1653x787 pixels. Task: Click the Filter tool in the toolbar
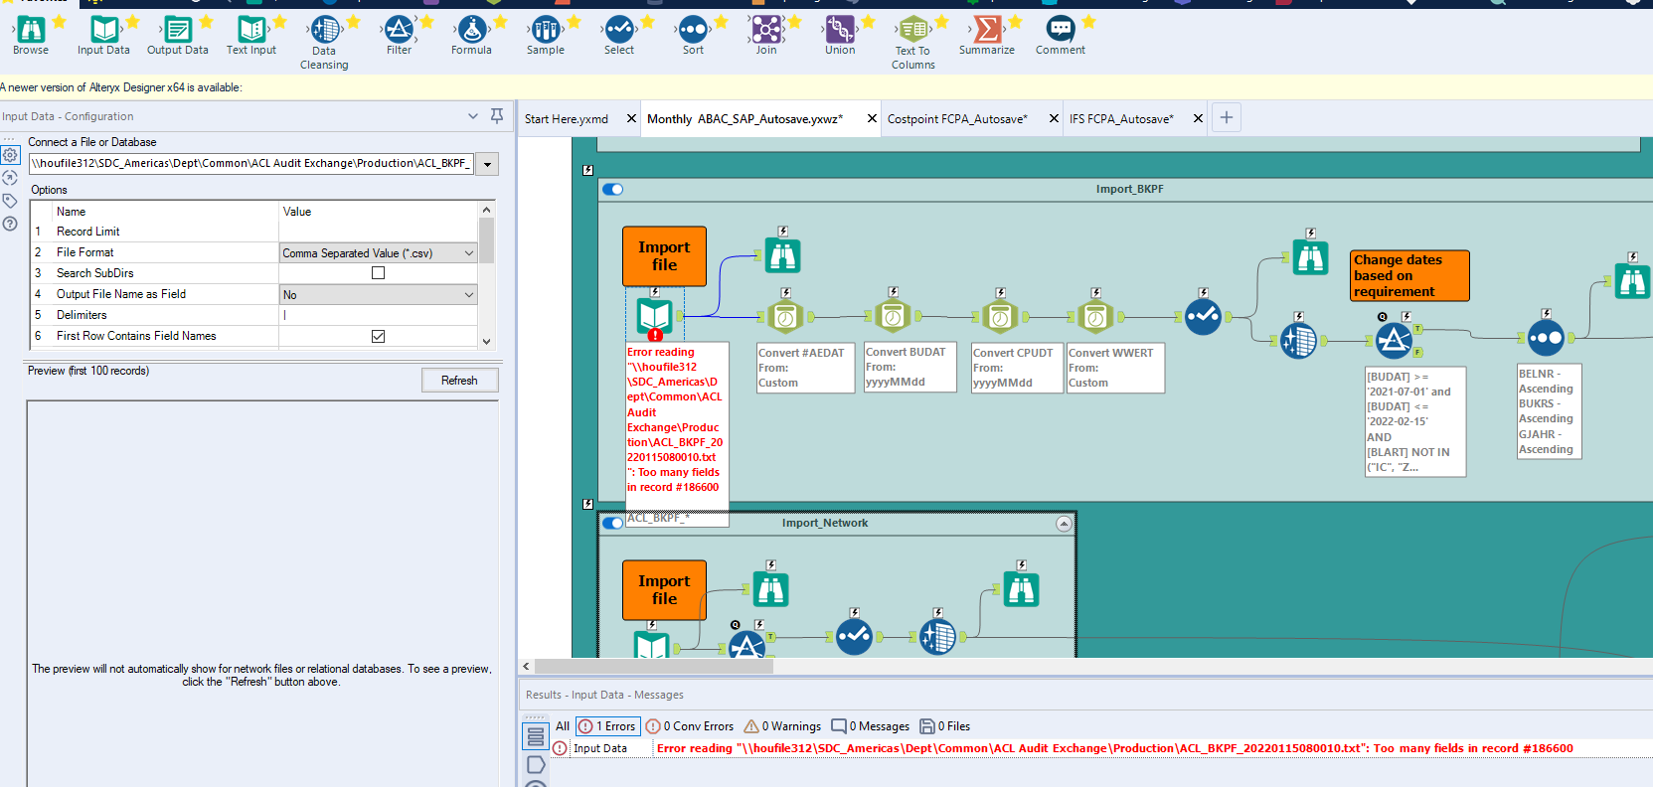tap(399, 31)
